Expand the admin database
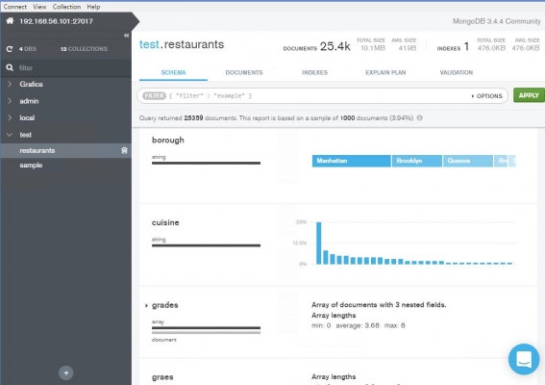 pos(10,101)
